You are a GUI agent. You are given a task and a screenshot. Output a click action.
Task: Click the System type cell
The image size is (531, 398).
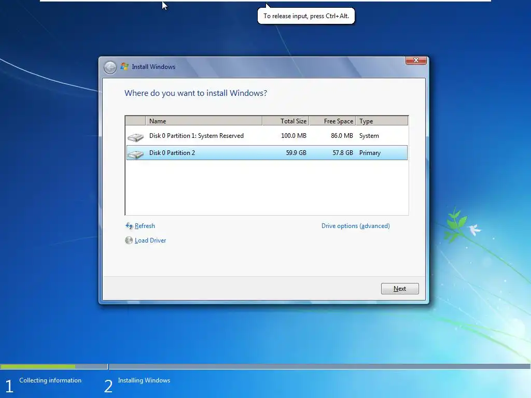tap(369, 136)
